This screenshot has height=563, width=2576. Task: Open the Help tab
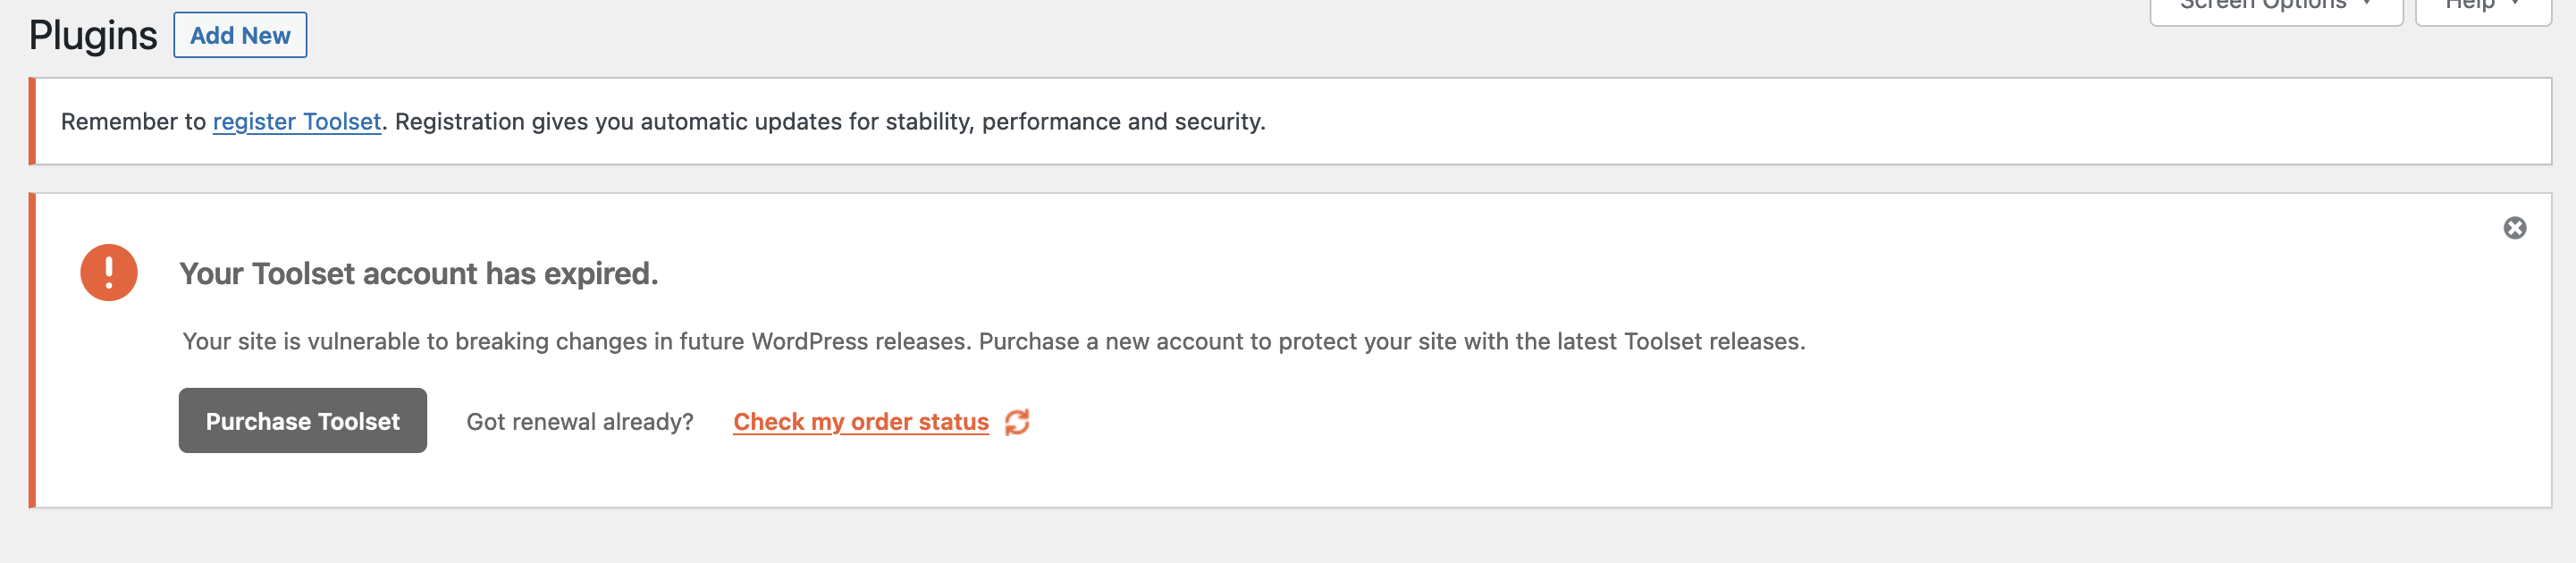point(2483,8)
